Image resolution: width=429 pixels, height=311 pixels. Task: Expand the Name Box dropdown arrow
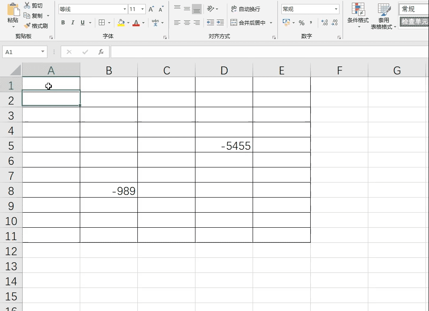[43, 51]
